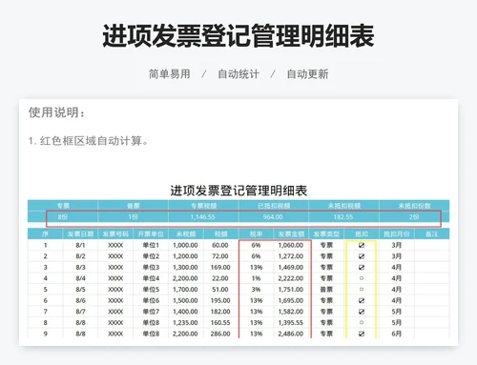This screenshot has height=365, width=477.
Task: Click the summary value 1份
Action: pos(133,217)
